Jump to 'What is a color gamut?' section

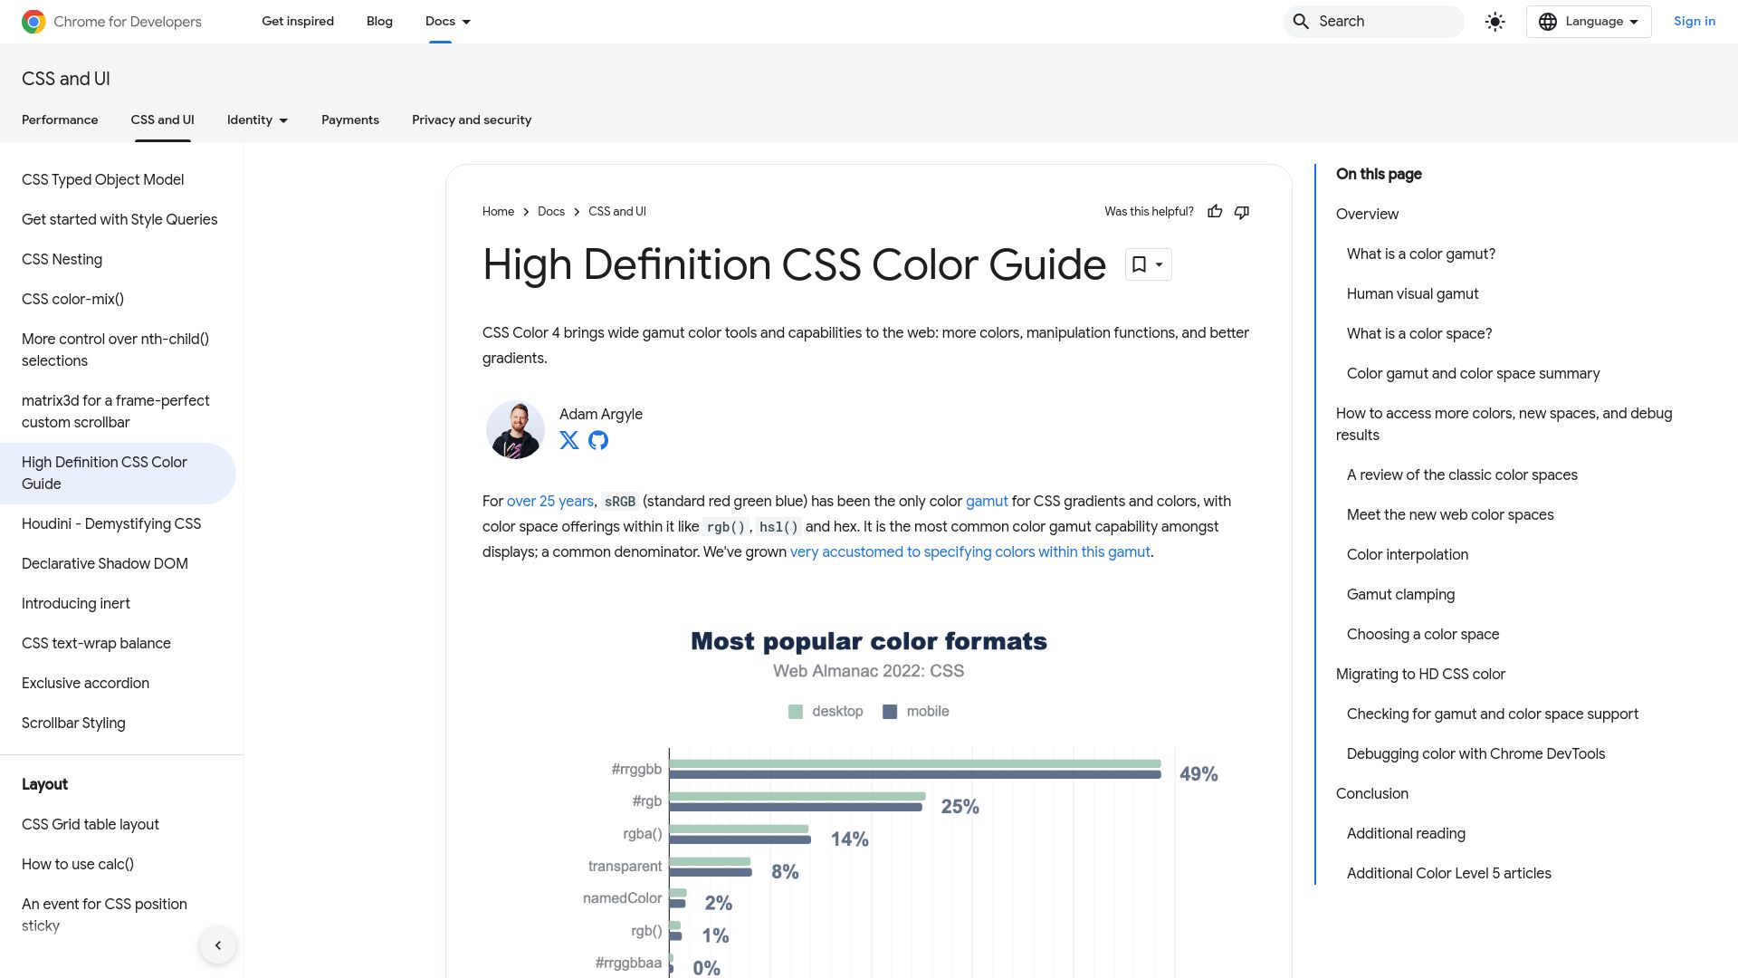click(1421, 254)
